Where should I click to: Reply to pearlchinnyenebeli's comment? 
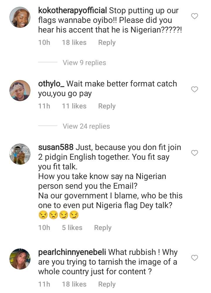click(x=107, y=284)
